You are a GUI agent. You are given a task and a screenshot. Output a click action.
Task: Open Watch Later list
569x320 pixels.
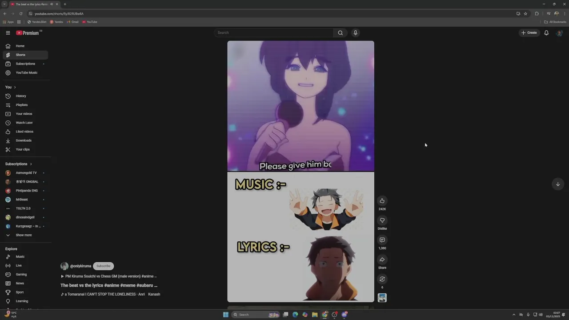(25, 123)
